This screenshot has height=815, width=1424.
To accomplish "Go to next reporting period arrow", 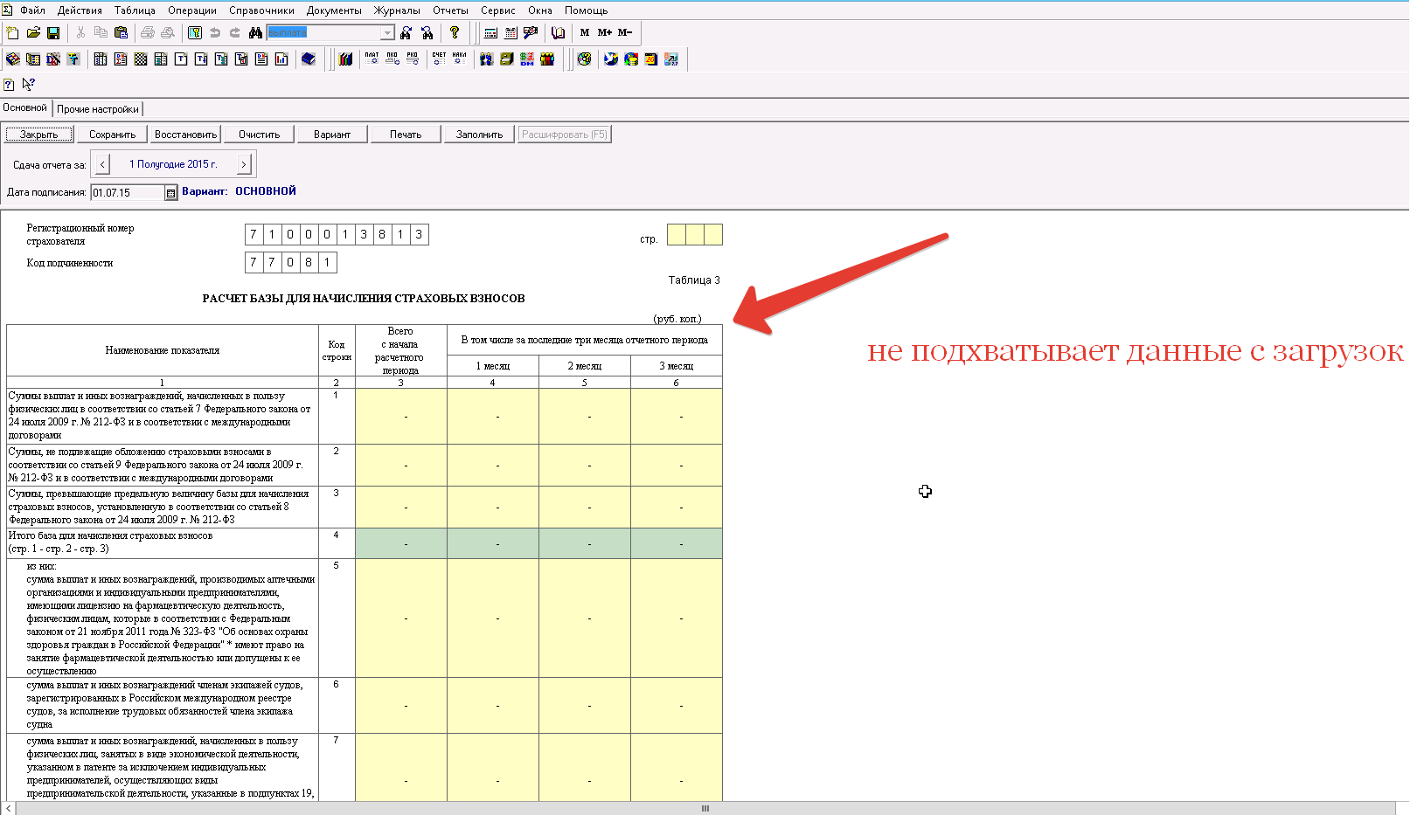I will pos(244,164).
